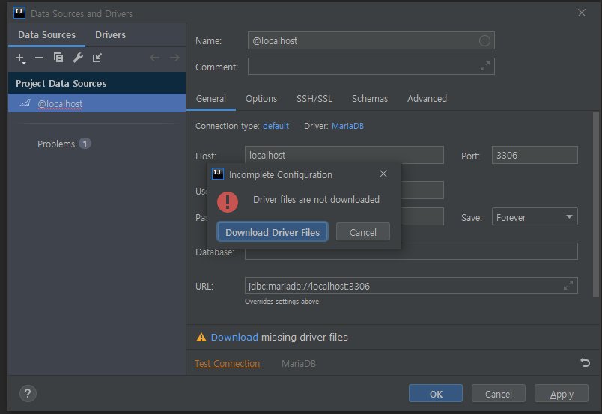602x414 pixels.
Task: Open the SSH/SSL tab
Action: (314, 99)
